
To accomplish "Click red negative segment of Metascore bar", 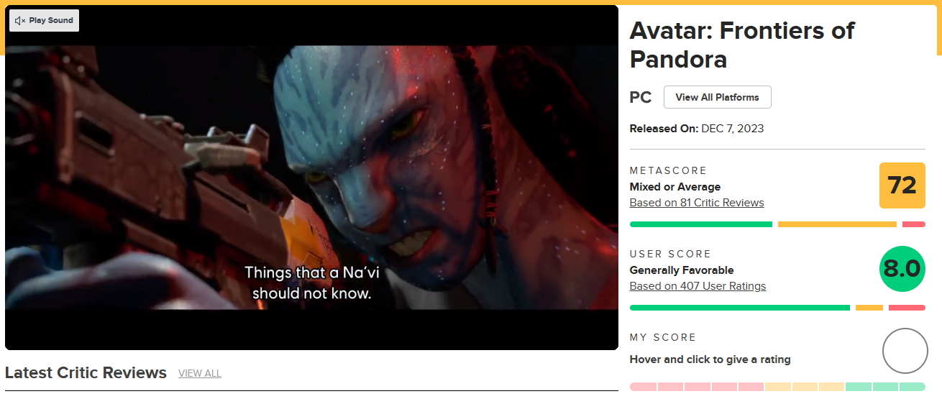I will pyautogui.click(x=914, y=224).
